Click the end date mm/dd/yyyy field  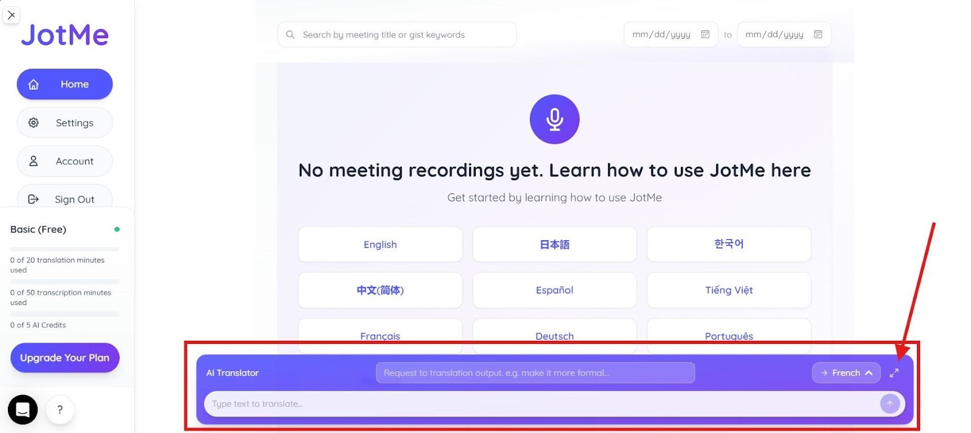[x=784, y=35]
